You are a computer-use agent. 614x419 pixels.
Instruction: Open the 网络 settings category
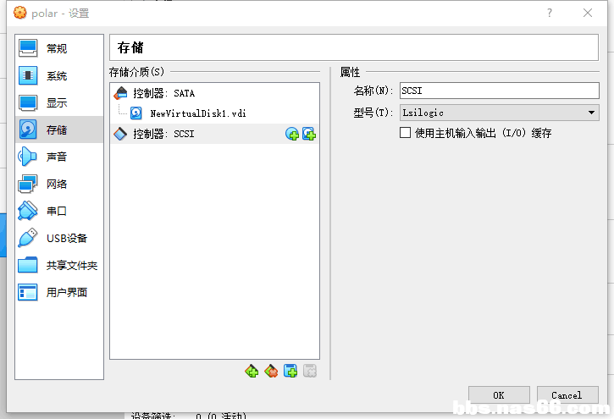(x=58, y=184)
